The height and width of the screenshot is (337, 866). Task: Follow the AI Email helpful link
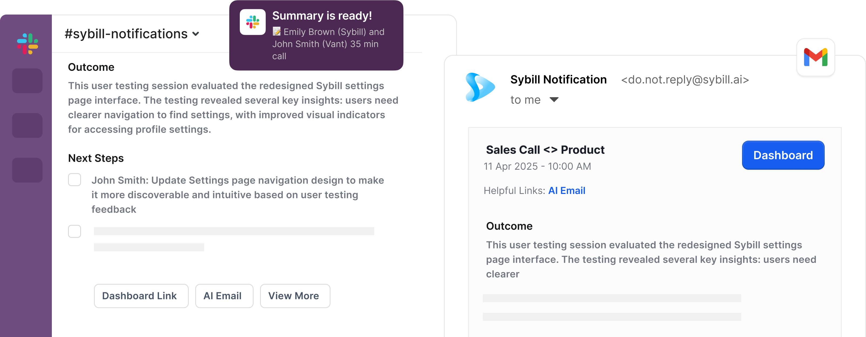[x=567, y=190]
